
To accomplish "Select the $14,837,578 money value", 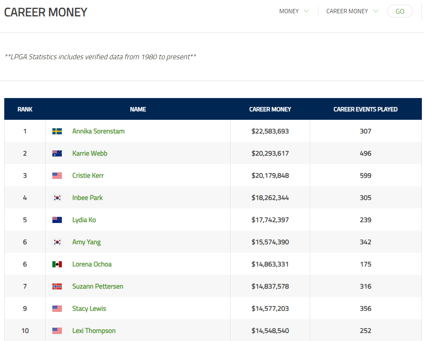I will pyautogui.click(x=270, y=286).
